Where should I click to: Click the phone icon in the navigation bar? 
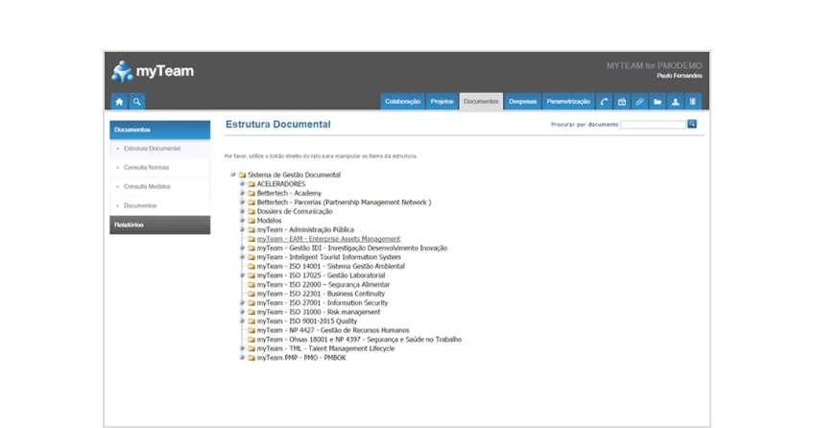point(604,101)
